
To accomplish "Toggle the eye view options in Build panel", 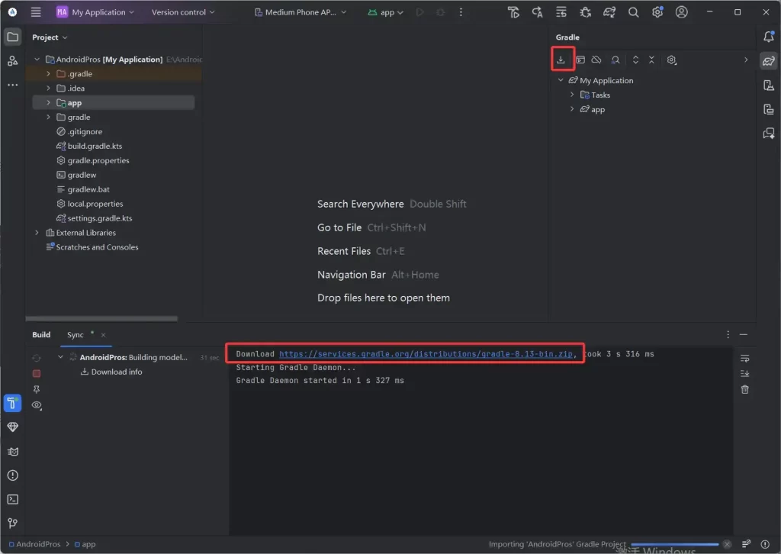I will (37, 405).
